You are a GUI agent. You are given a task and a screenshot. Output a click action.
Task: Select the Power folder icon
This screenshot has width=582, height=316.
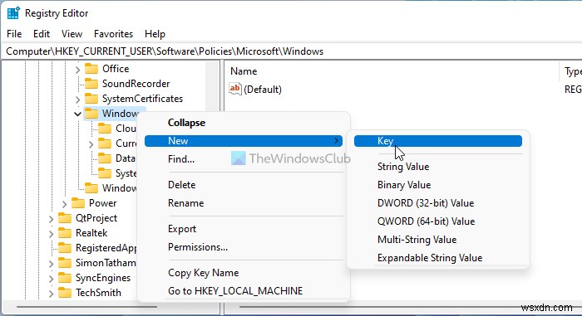(x=78, y=203)
